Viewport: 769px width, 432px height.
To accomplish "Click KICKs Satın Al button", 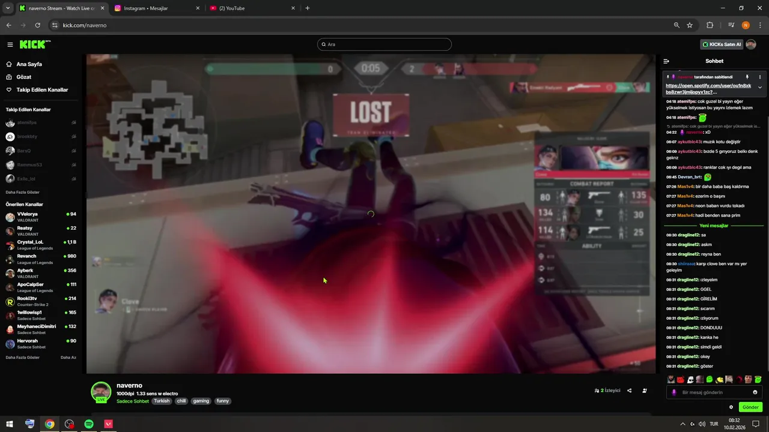I will [x=722, y=44].
